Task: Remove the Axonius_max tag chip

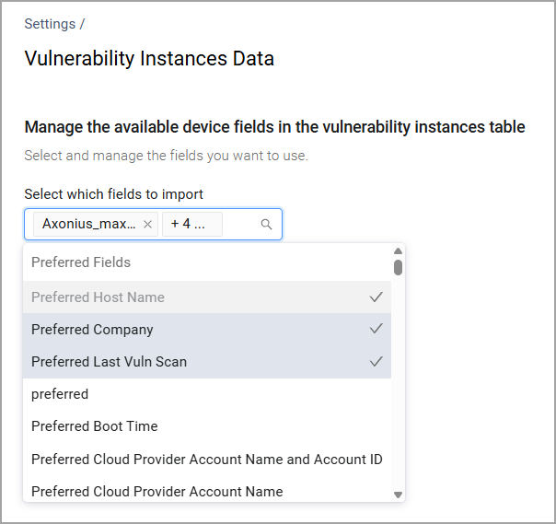Action: coord(147,224)
